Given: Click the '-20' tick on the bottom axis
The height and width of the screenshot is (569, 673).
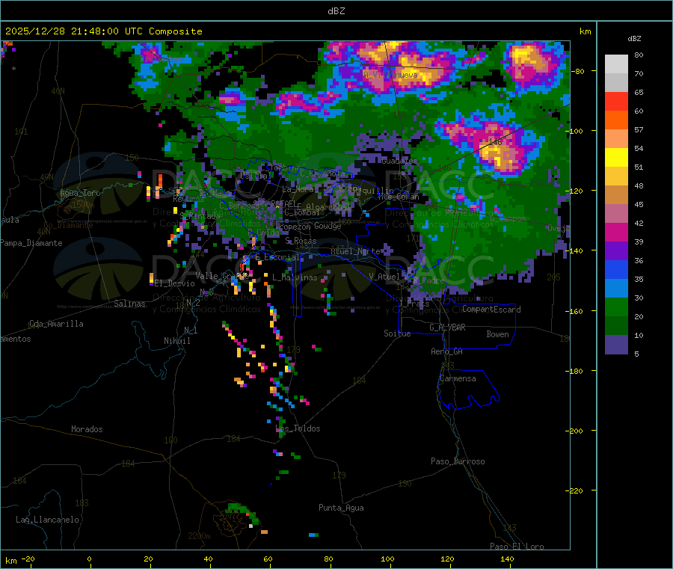Looking at the screenshot, I should [x=28, y=559].
